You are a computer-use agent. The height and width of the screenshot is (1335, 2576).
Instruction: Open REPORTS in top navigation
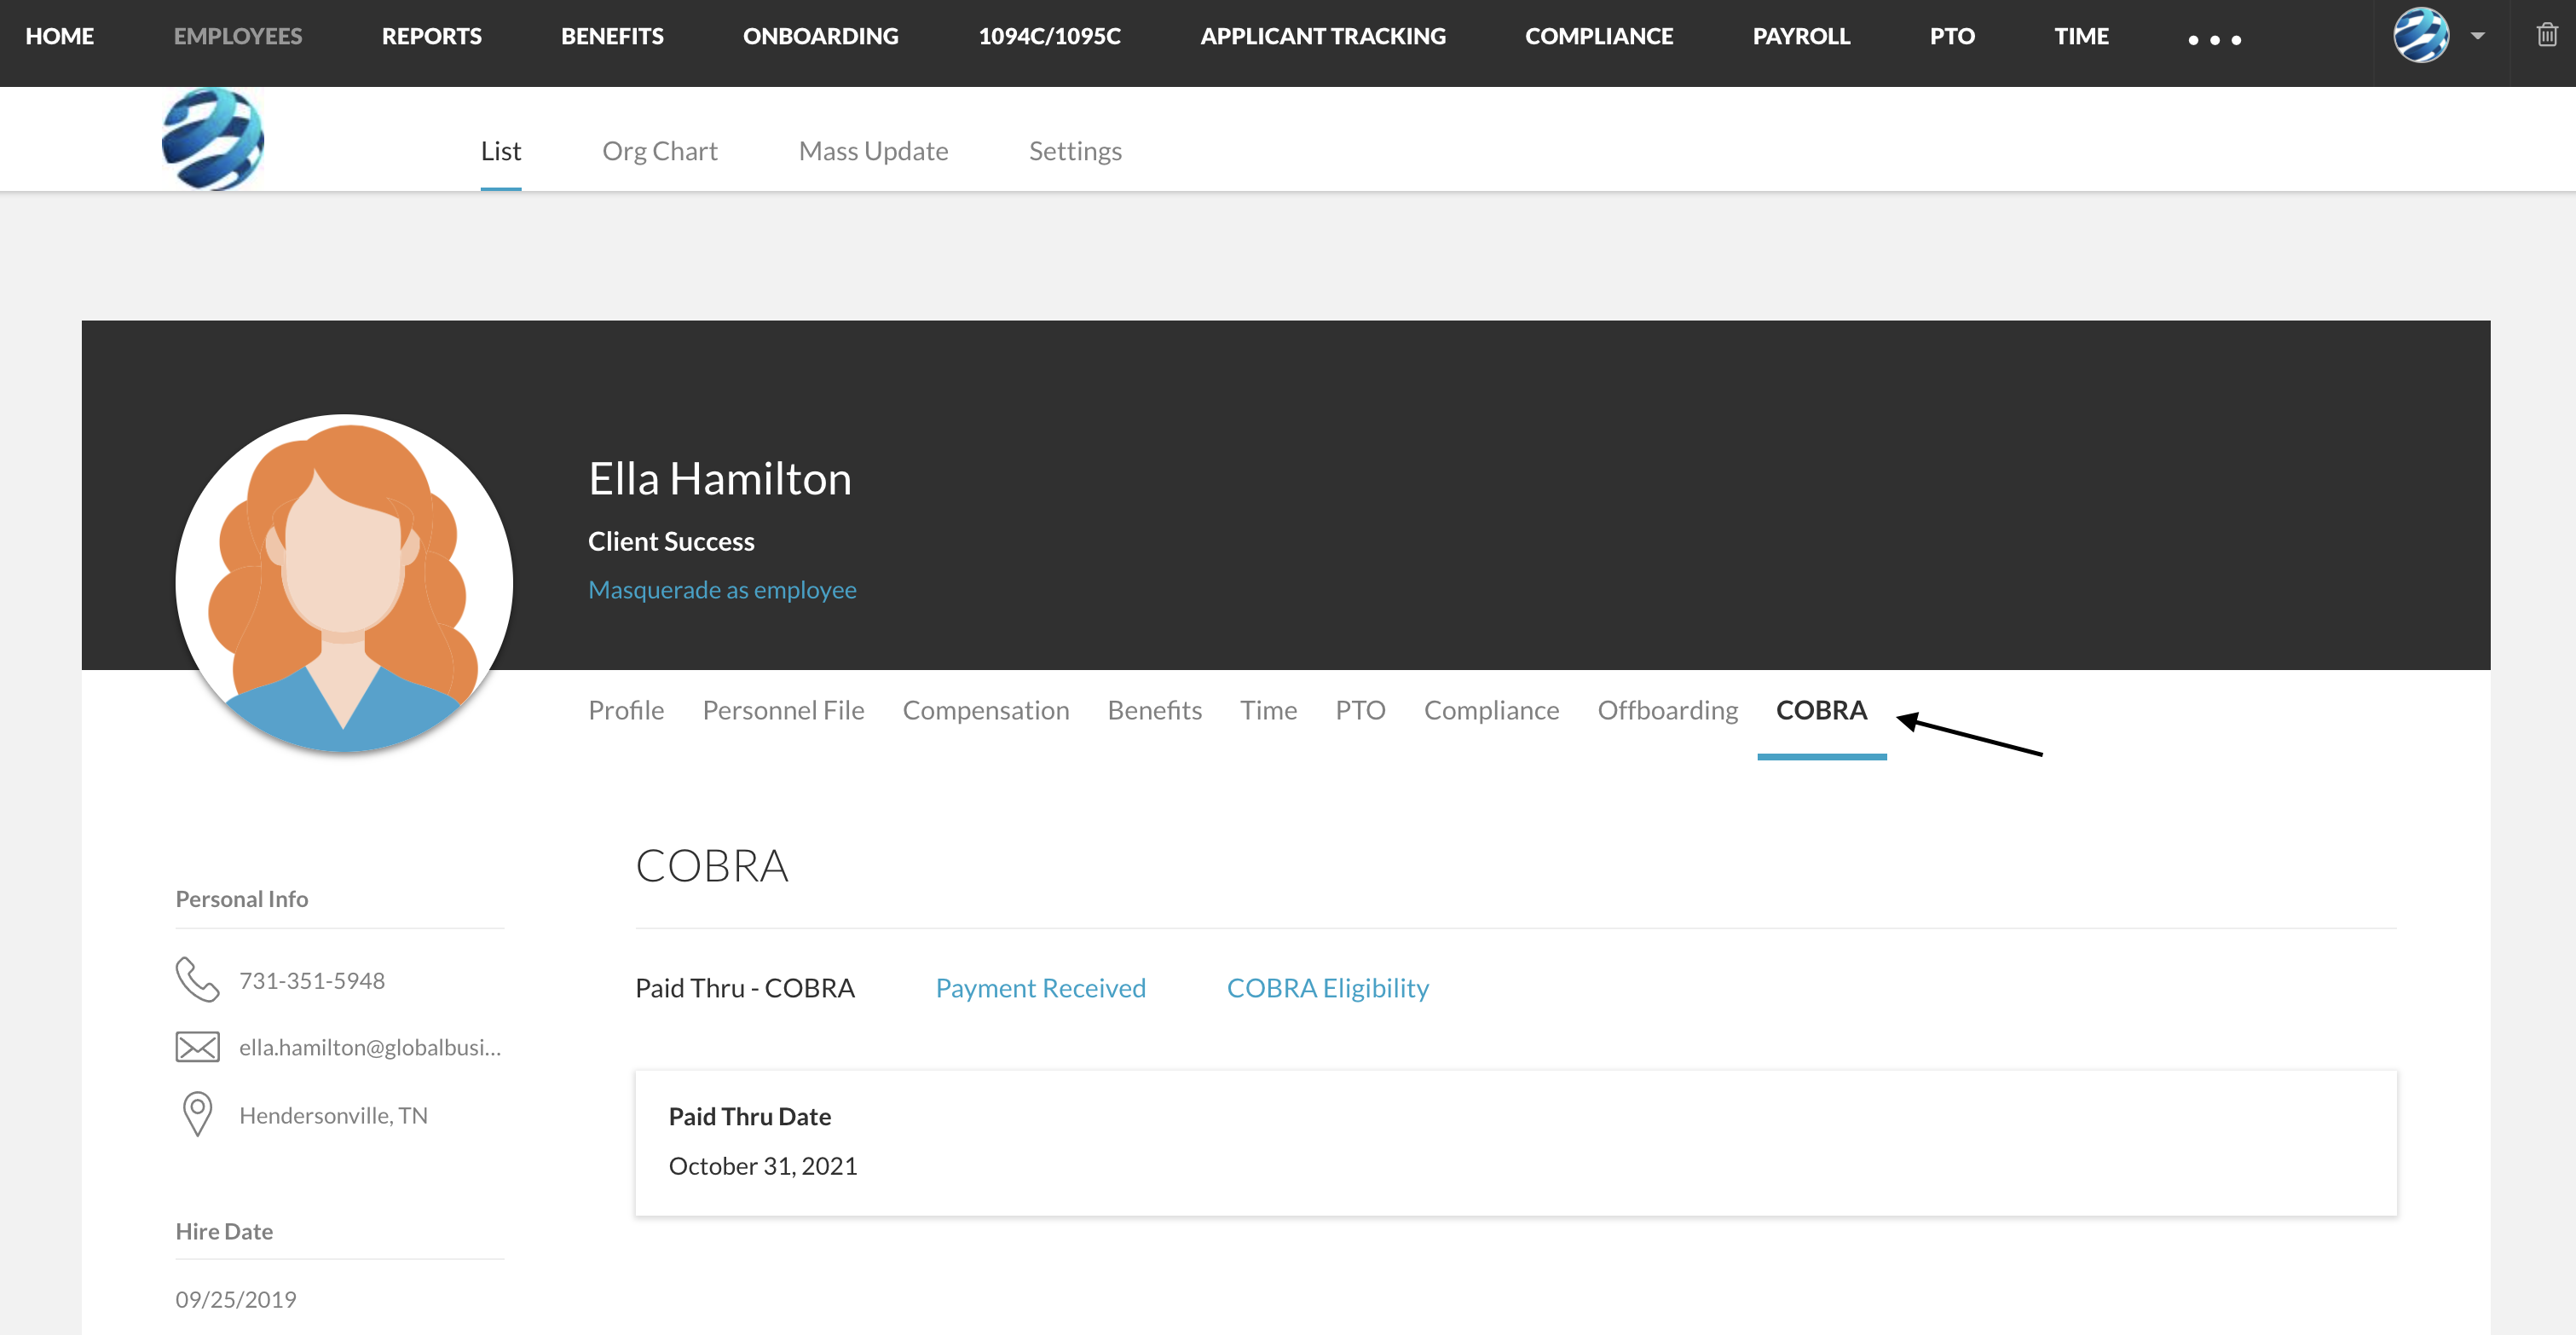432,36
